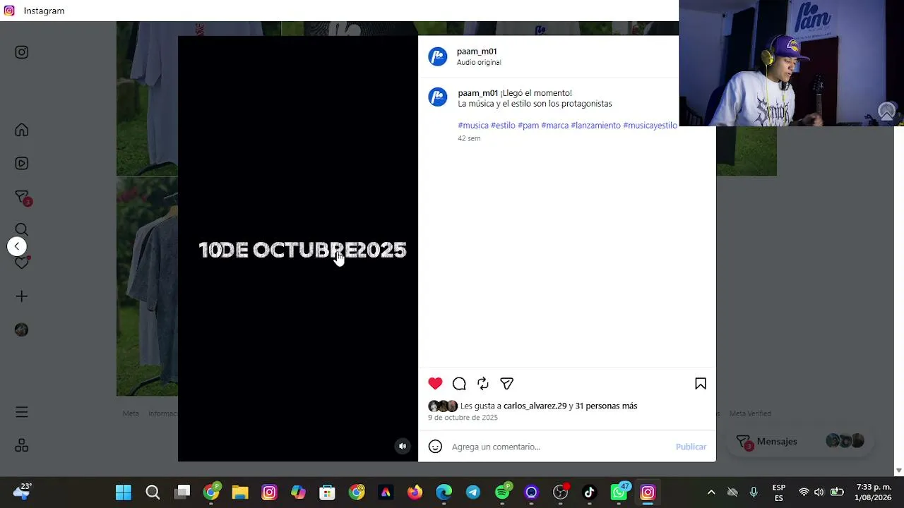
Task: Open your profile from the sidebar avatar
Action: coord(22,329)
